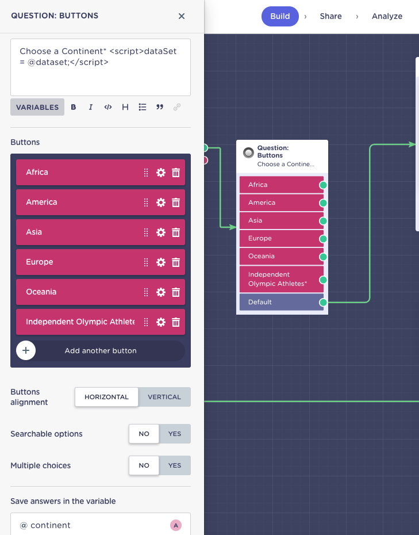This screenshot has width=419, height=535.
Task: Click drag handle of Asia button
Action: click(x=146, y=232)
